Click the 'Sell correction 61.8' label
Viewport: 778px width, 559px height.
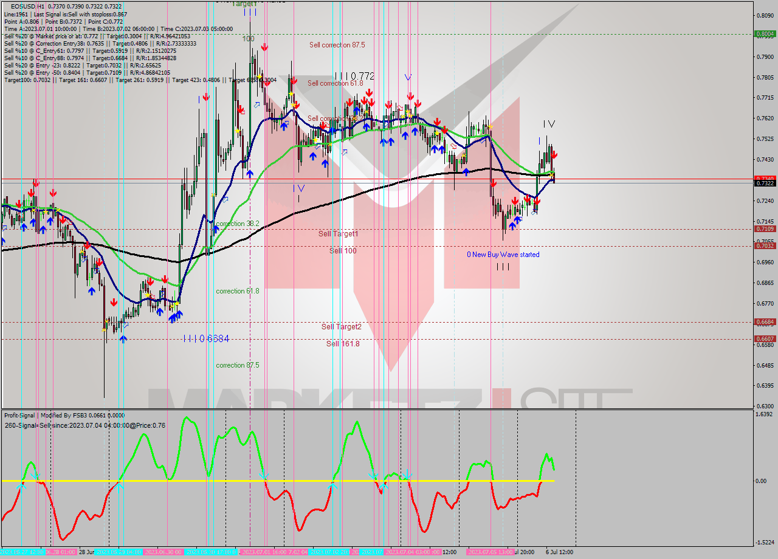click(335, 83)
